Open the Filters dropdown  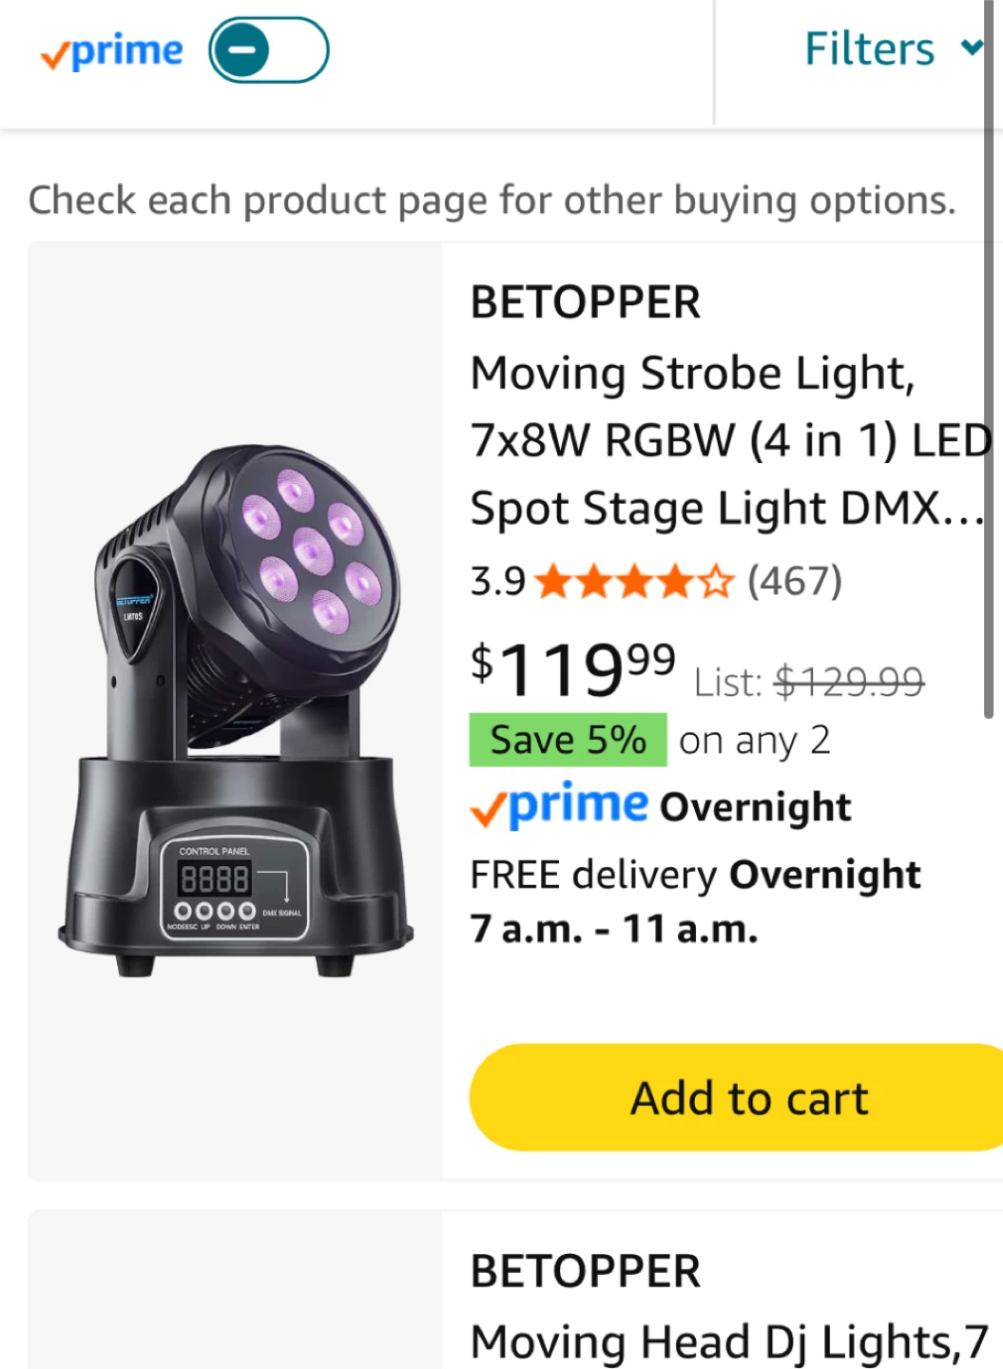(869, 49)
